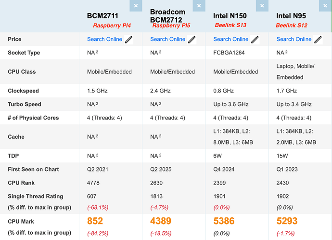
Task: Open Search Online link for BCM2711
Action: click(x=104, y=39)
